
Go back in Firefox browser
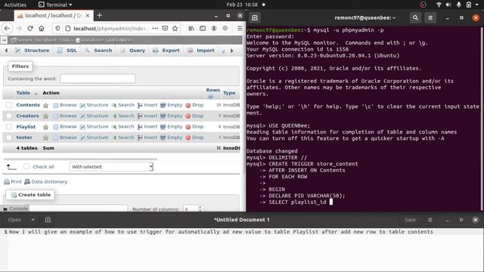tap(7, 29)
